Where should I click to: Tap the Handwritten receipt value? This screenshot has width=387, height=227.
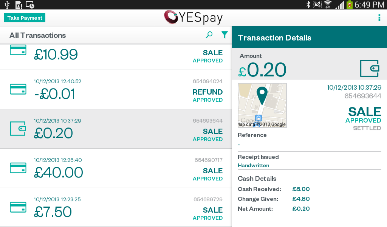coord(253,165)
